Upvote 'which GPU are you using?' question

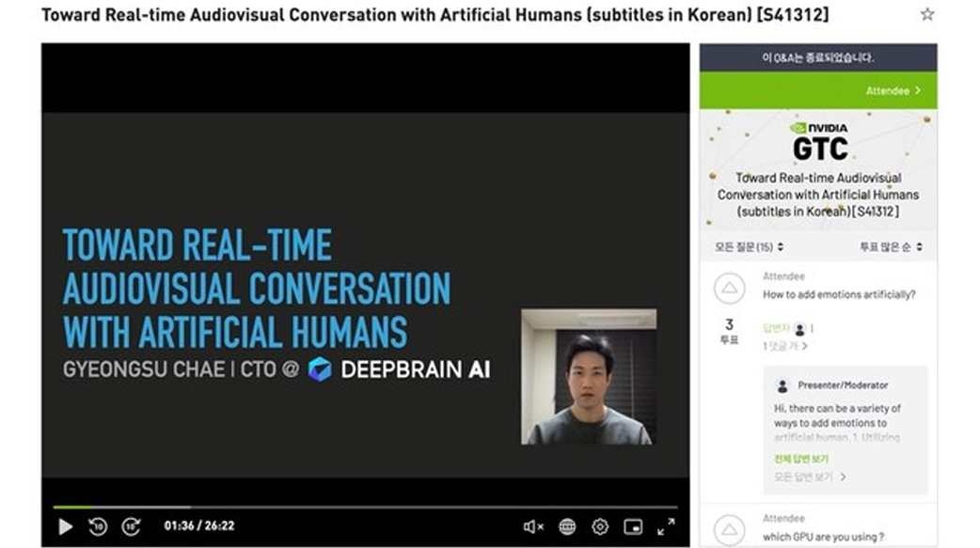click(x=730, y=530)
